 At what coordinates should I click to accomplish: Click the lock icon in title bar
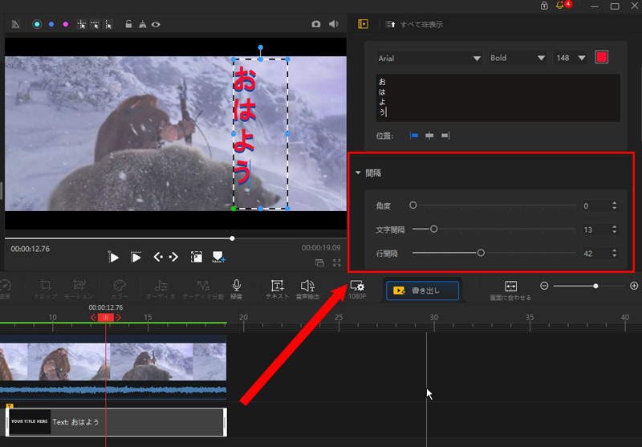[544, 6]
